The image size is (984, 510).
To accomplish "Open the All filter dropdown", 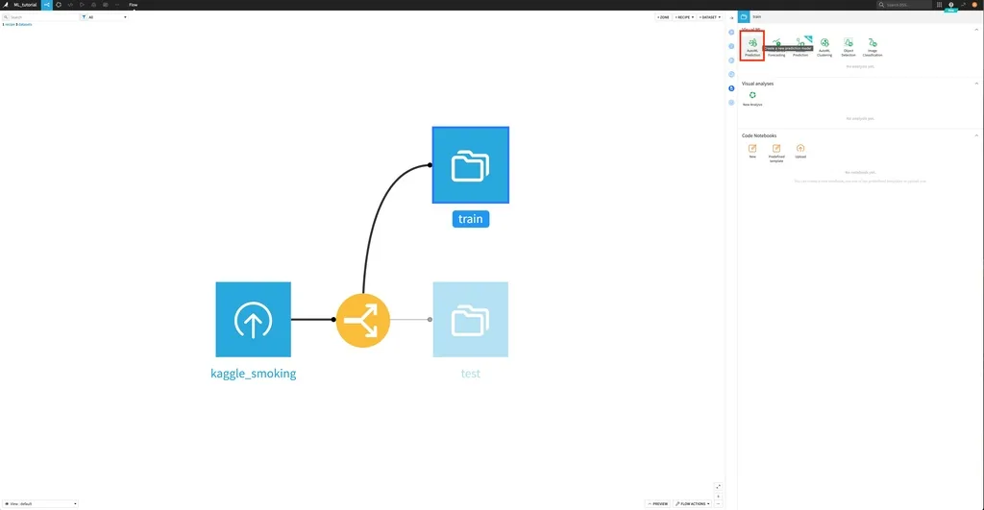I will 104,17.
